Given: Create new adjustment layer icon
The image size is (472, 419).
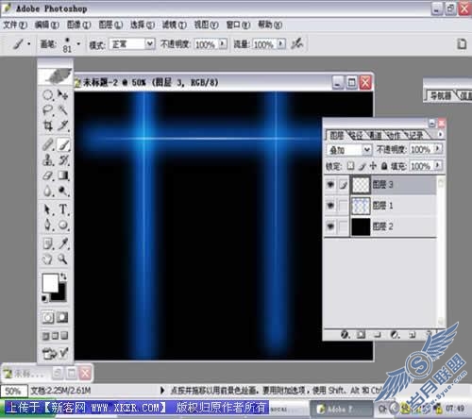Looking at the screenshot, I should (395, 335).
